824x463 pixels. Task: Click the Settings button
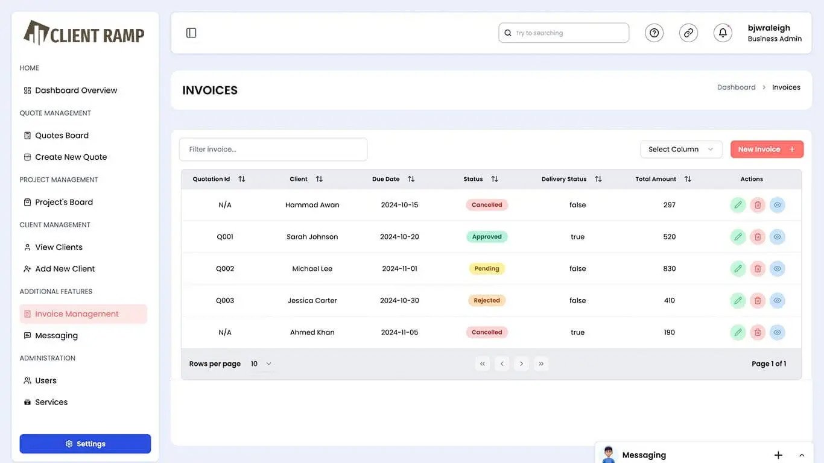pos(85,444)
